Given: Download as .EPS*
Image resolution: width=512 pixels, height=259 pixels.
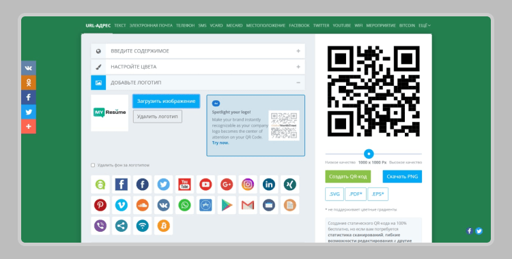Looking at the screenshot, I should 378,194.
